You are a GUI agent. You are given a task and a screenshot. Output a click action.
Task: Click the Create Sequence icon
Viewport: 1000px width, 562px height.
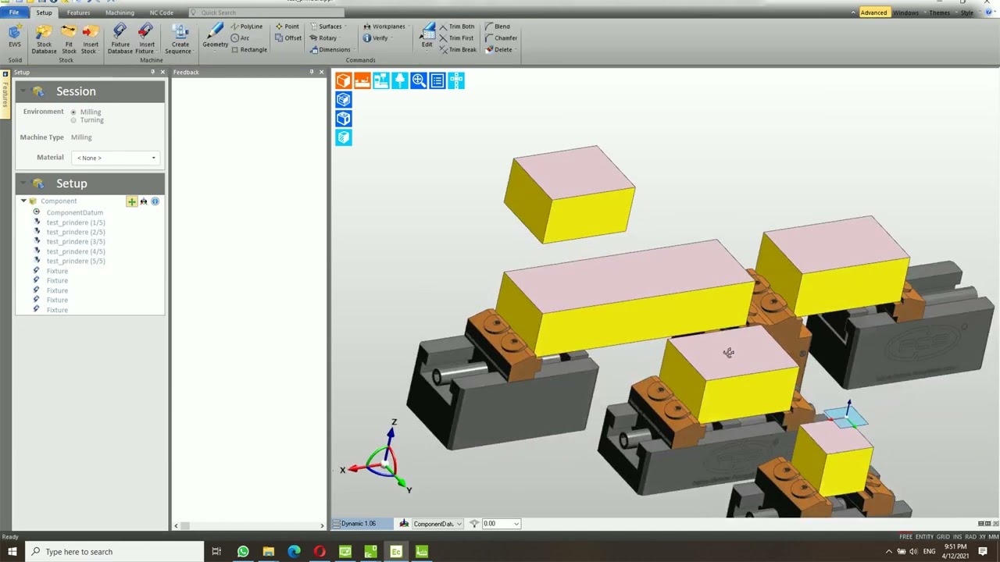coord(180,38)
